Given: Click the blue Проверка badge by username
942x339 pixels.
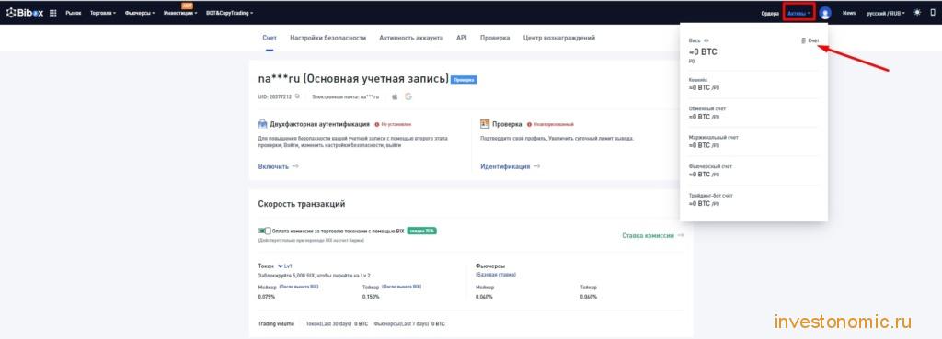Looking at the screenshot, I should click(x=464, y=79).
